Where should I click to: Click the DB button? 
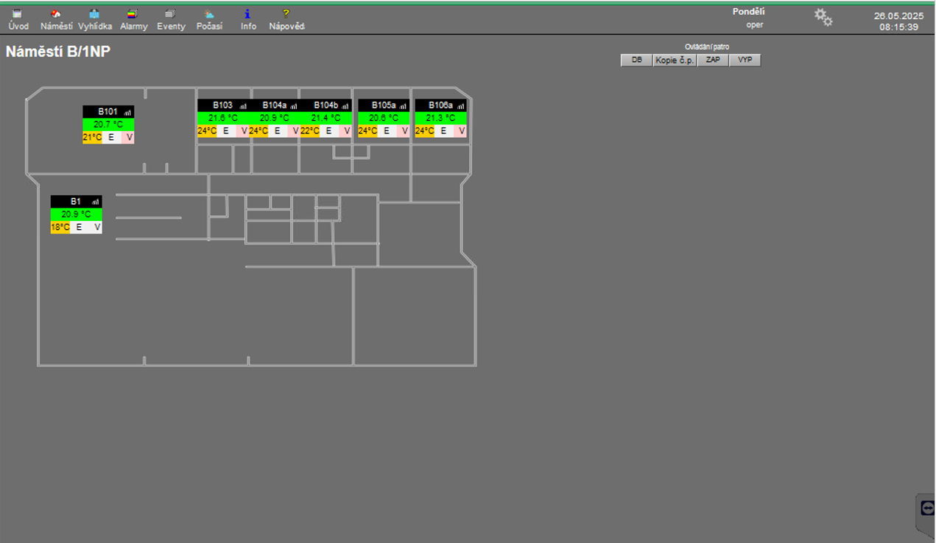pos(636,60)
